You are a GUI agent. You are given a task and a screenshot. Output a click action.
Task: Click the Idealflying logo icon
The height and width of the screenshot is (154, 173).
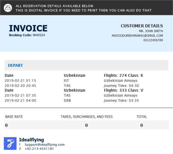(x=10, y=143)
